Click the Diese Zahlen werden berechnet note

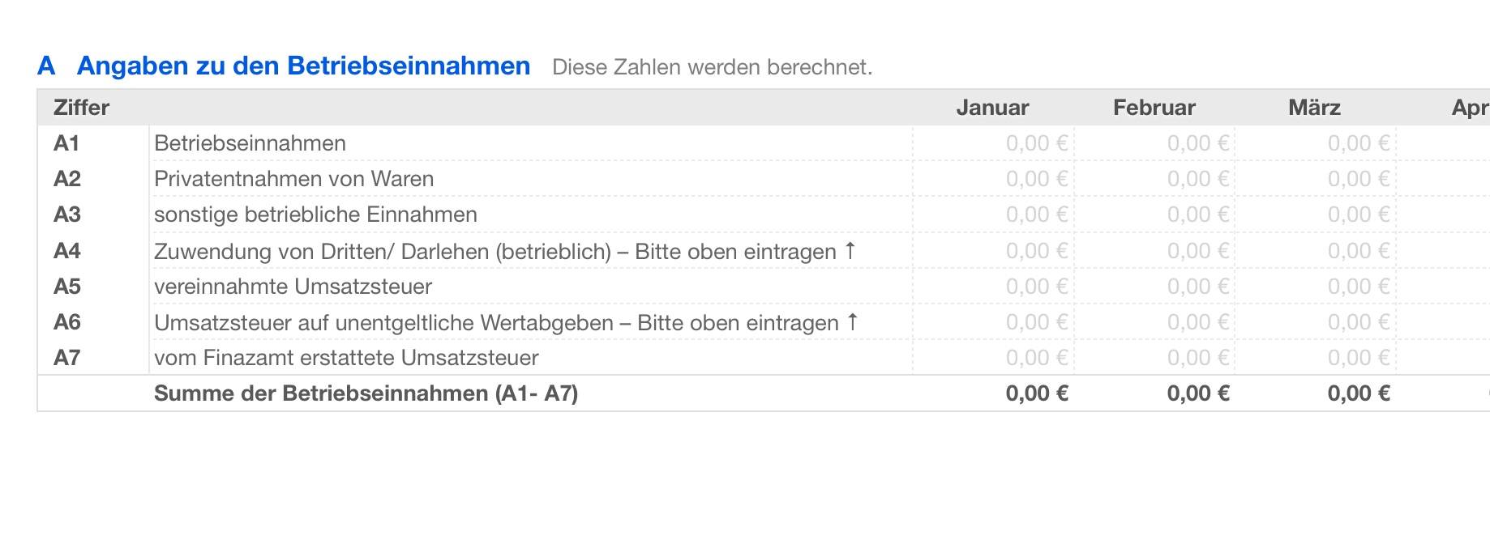pos(712,67)
